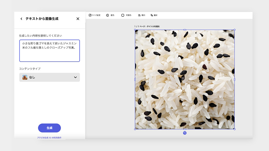This screenshot has height=151, width=269.
Task: Click the rotate handle below the image
Action: coord(185,133)
